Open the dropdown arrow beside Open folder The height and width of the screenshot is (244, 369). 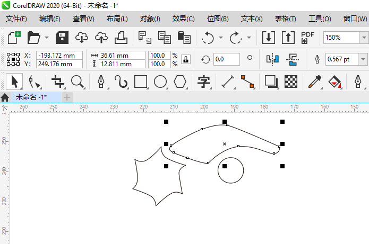(47, 38)
